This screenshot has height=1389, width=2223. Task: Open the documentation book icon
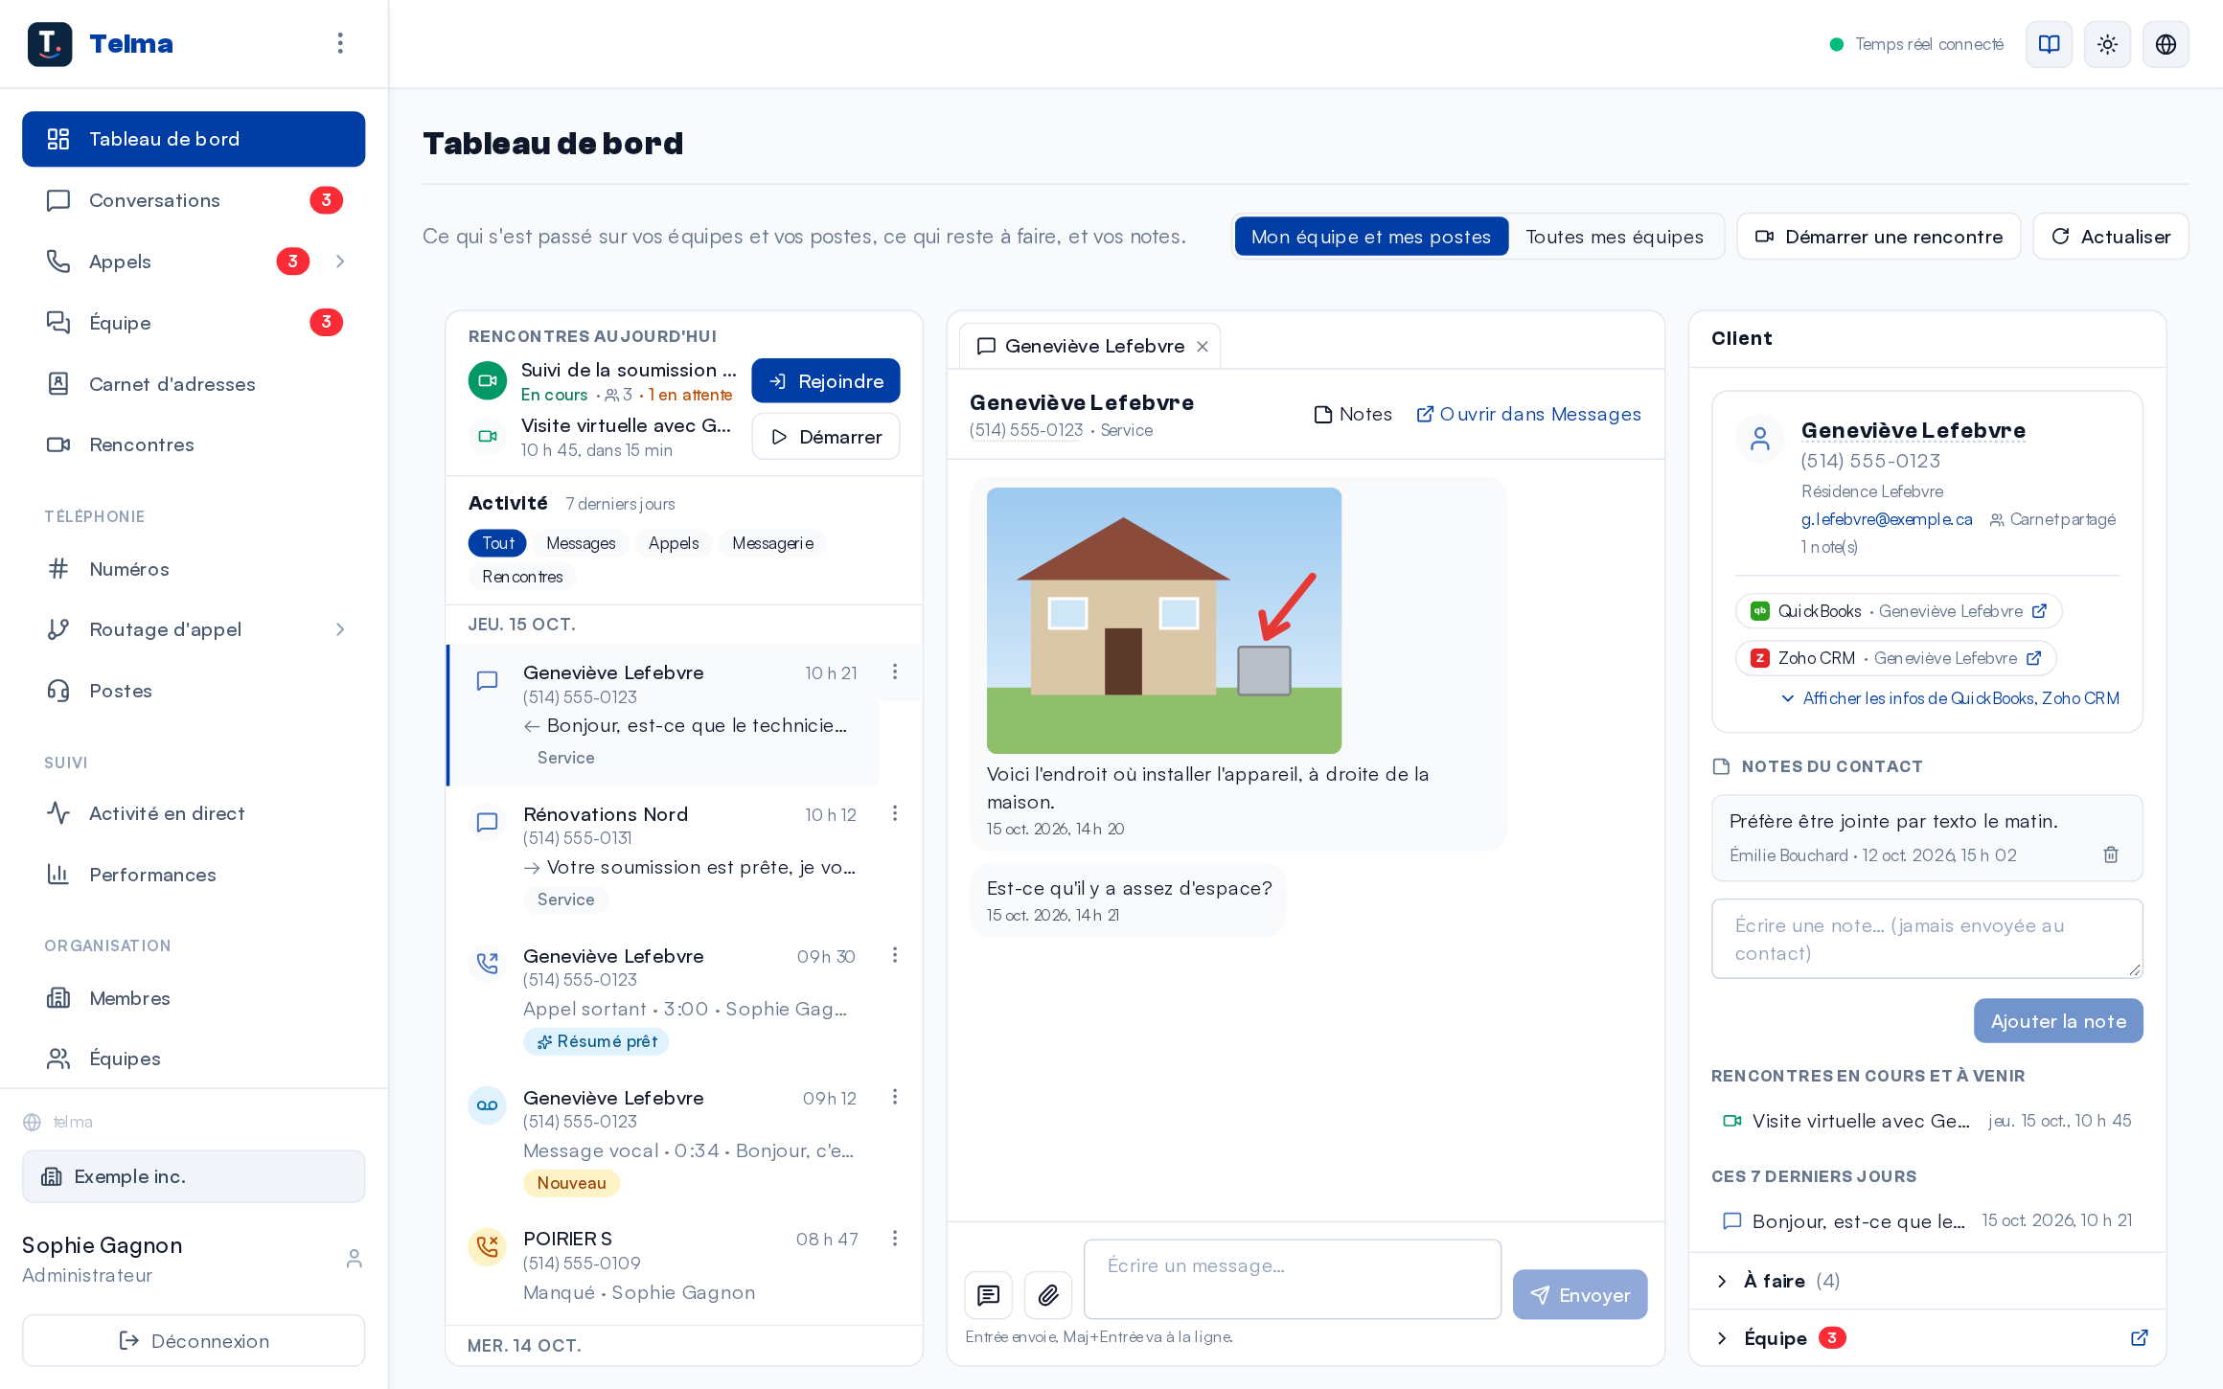pos(2049,44)
